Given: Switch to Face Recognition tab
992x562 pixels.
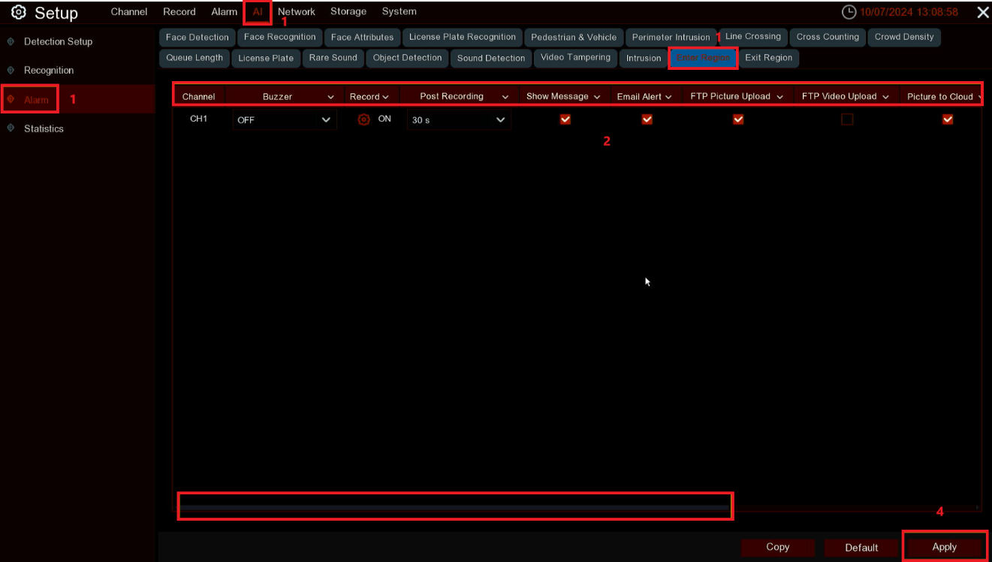Looking at the screenshot, I should point(280,38).
